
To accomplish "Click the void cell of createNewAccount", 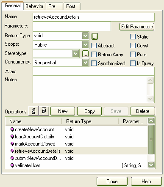I will click(x=69, y=129).
